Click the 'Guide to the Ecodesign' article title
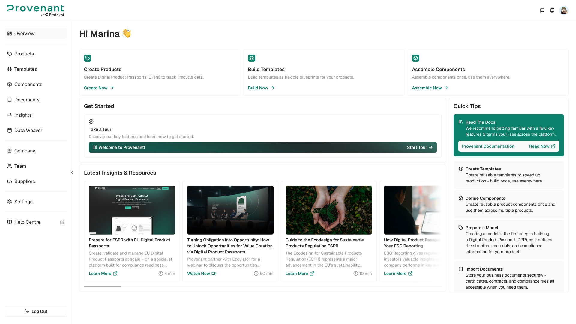 [325, 243]
